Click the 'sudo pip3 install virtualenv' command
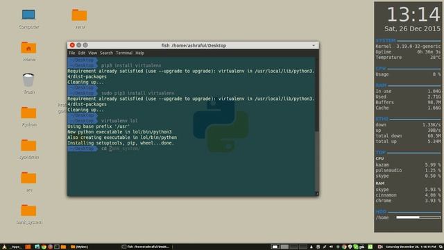Image resolution: width=444 pixels, height=250 pixels. coord(137,93)
